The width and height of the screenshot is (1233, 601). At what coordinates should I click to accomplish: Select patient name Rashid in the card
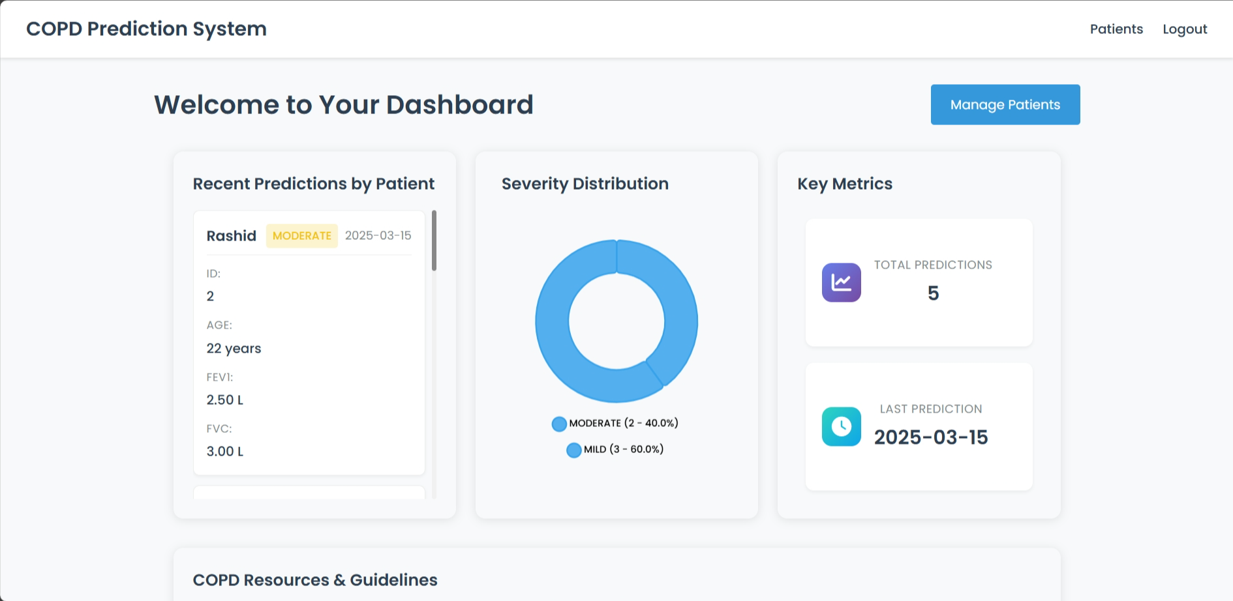(x=231, y=236)
